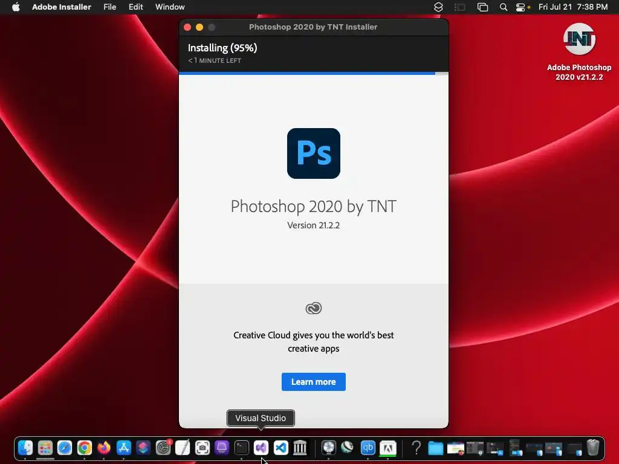Open the Edit menu
This screenshot has width=619, height=464.
tap(135, 7)
